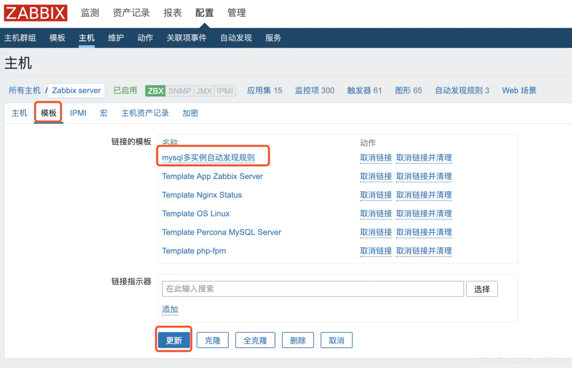Click the 克隆 button
Viewport: 572px width, 368px height.
click(213, 340)
